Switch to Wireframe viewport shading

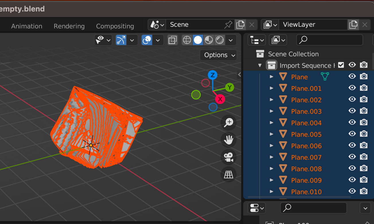(x=187, y=40)
